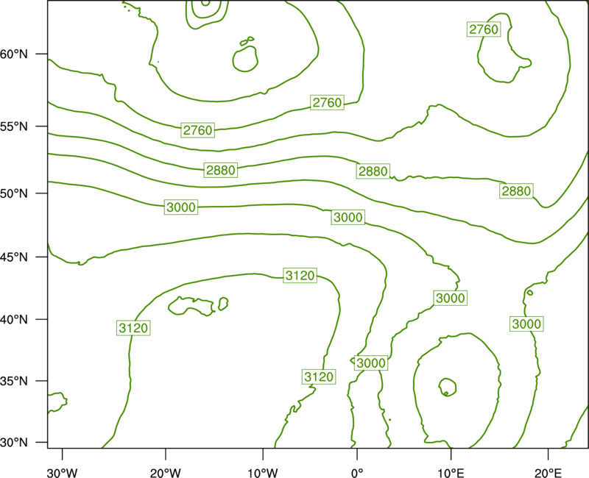Select the 2880 contour label closest to 20°E
The height and width of the screenshot is (478, 589).
click(x=517, y=191)
